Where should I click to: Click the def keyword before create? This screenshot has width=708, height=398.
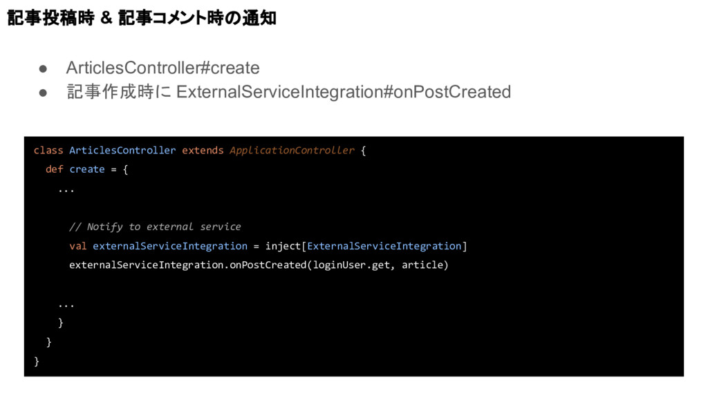coord(54,169)
